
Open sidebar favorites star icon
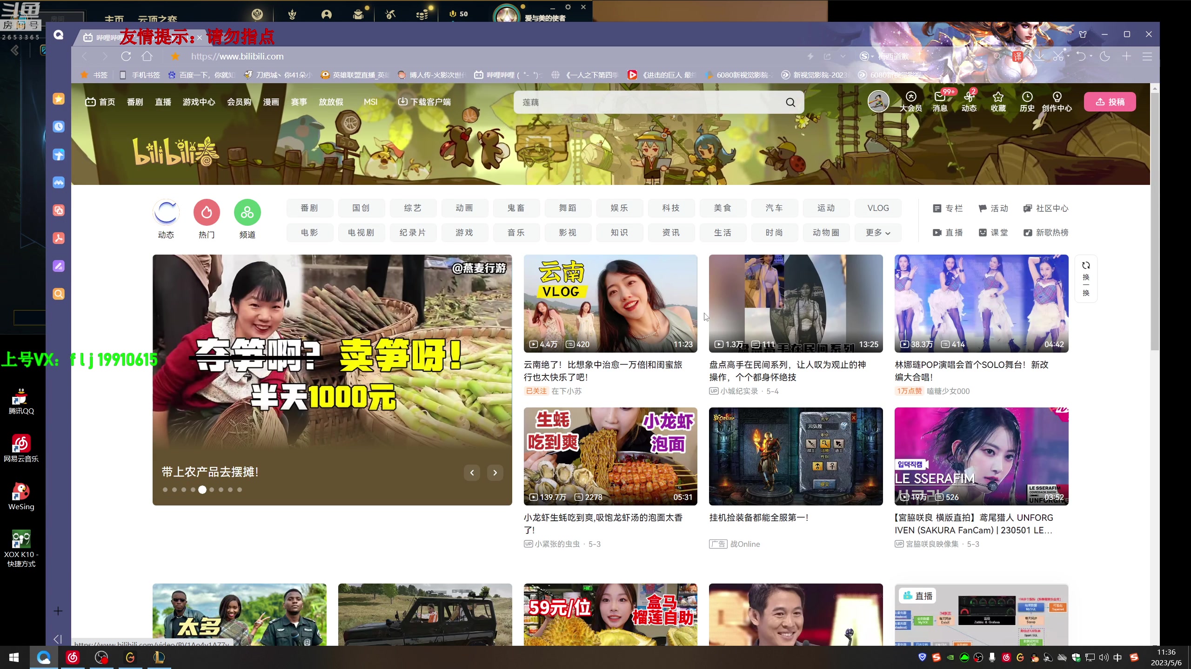click(59, 98)
